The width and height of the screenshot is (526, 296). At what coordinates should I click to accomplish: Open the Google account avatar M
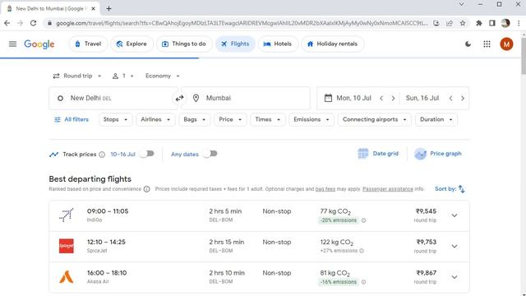tap(506, 44)
